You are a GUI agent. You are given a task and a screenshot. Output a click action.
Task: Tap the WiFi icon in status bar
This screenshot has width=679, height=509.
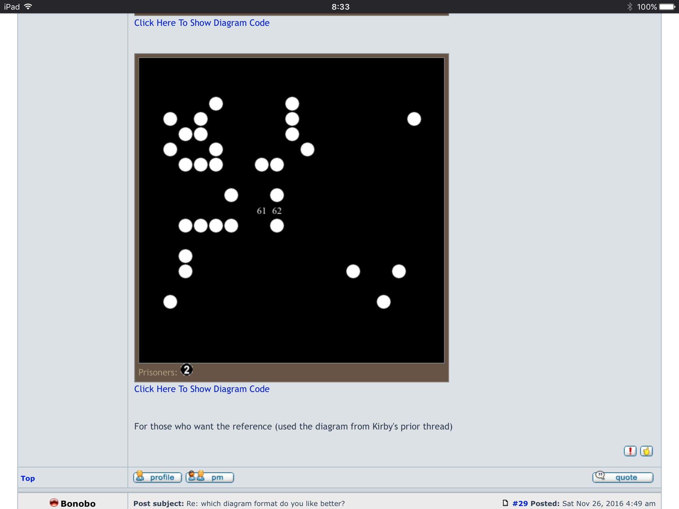(x=29, y=7)
